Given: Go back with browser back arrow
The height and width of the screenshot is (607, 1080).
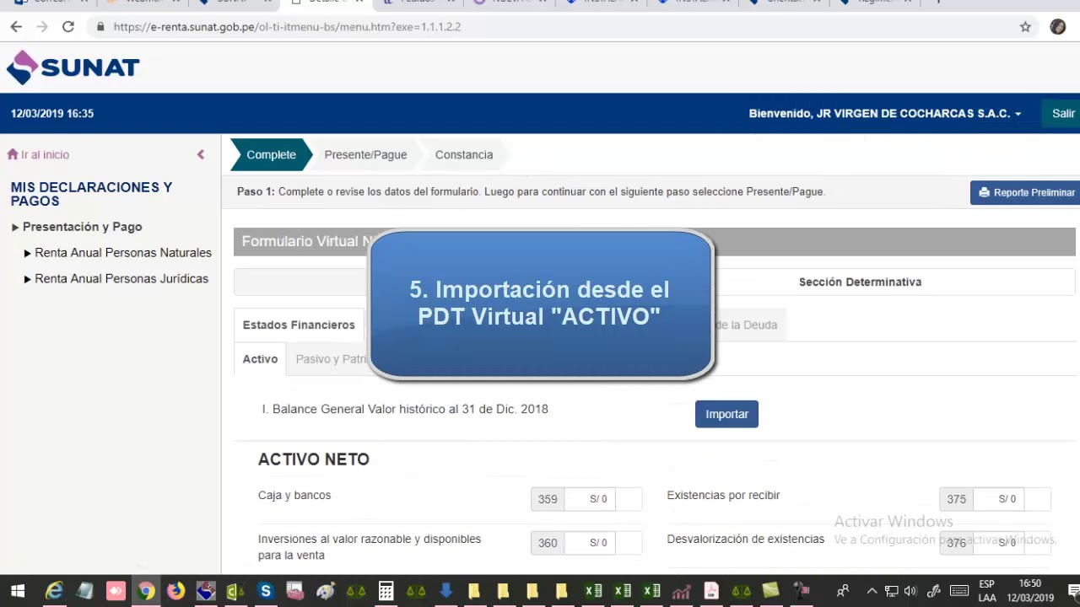Looking at the screenshot, I should [16, 27].
